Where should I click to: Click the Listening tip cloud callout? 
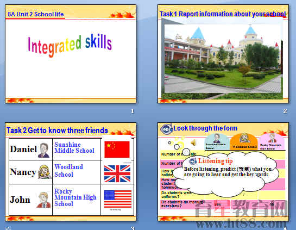pyautogui.click(x=225, y=174)
